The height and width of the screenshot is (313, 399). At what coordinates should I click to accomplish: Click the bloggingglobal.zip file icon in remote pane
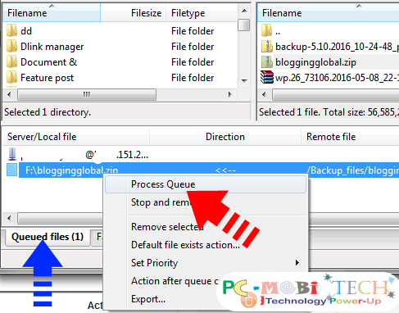pyautogui.click(x=267, y=62)
